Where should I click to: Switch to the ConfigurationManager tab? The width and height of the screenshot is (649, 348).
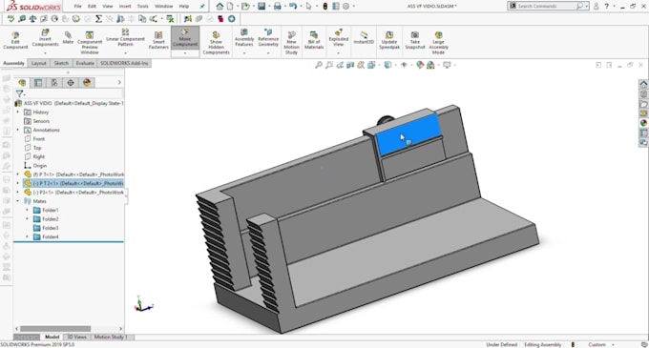[54, 83]
